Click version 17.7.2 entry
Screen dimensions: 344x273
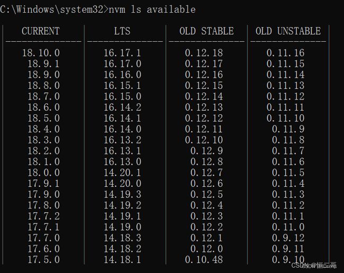coord(43,216)
